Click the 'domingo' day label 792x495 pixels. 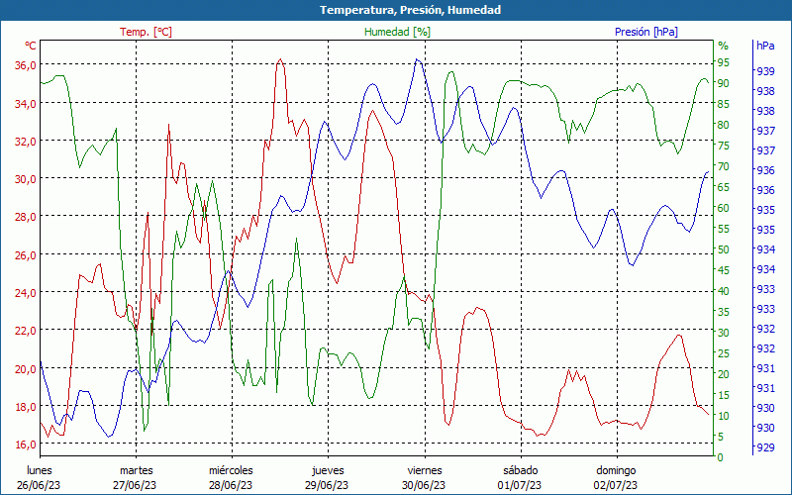point(616,470)
